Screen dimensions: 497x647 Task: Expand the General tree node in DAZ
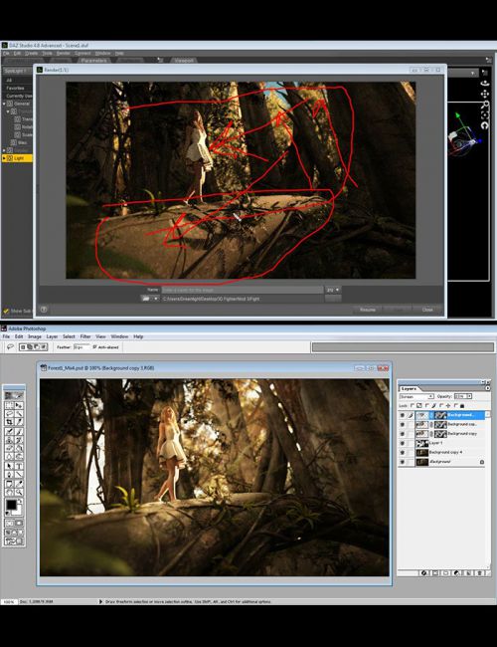tap(5, 104)
